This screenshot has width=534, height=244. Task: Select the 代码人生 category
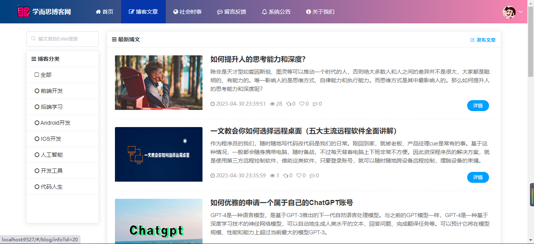coord(63,187)
